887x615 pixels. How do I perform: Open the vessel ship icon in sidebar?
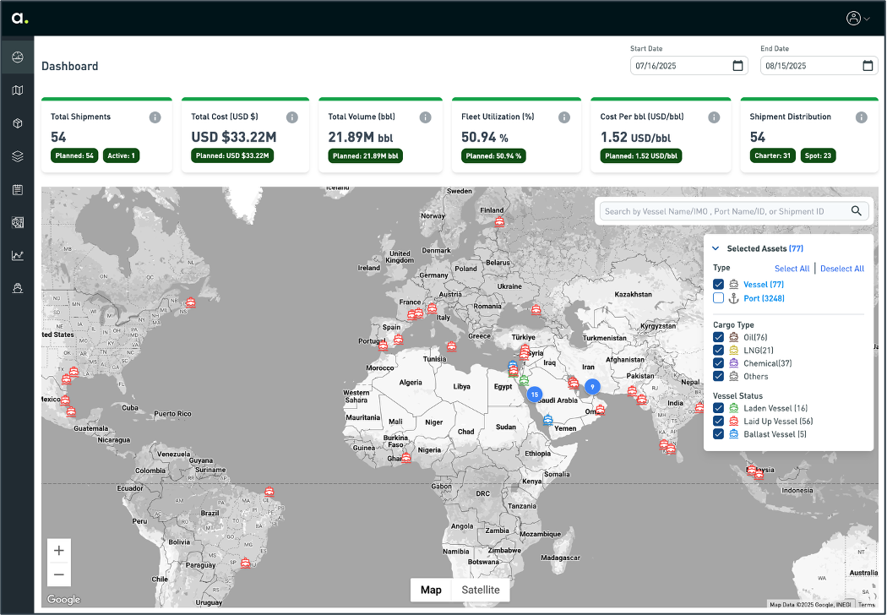coord(18,289)
